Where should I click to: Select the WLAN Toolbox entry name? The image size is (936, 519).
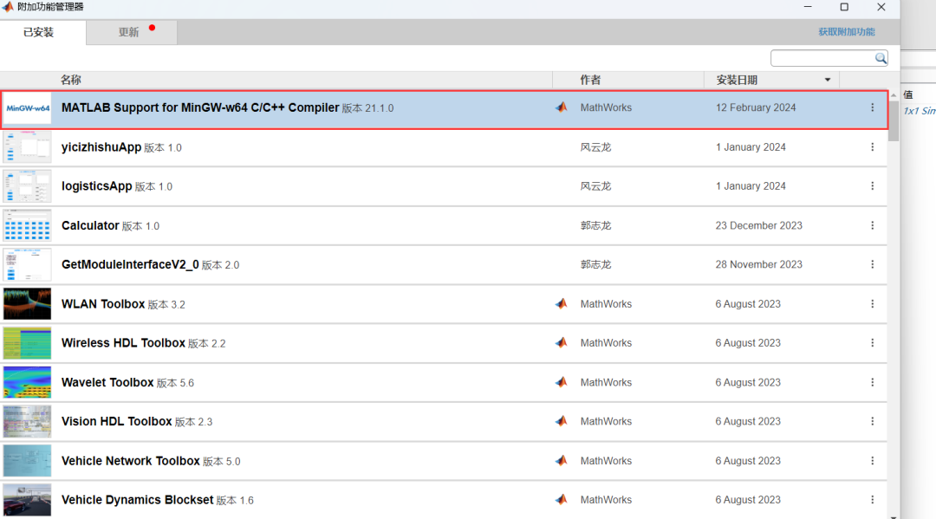103,303
